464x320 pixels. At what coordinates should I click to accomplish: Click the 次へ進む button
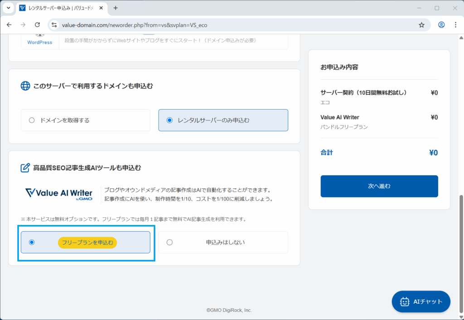[x=379, y=186]
